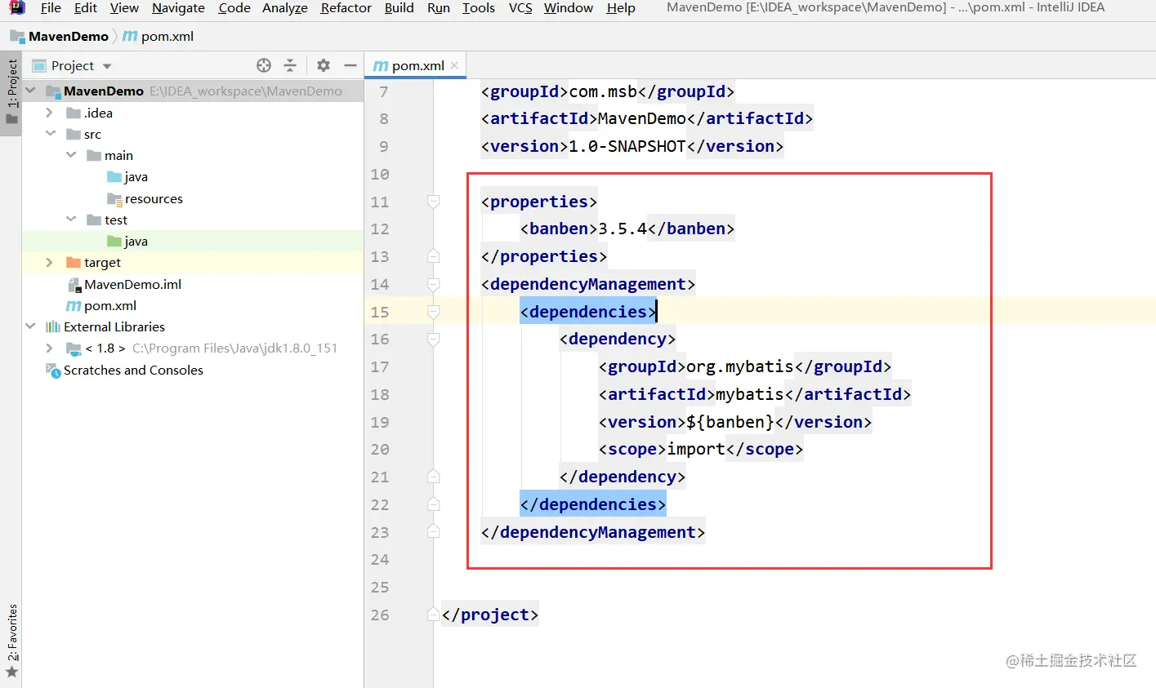Open the Tools menu
The width and height of the screenshot is (1156, 688).
pos(479,8)
